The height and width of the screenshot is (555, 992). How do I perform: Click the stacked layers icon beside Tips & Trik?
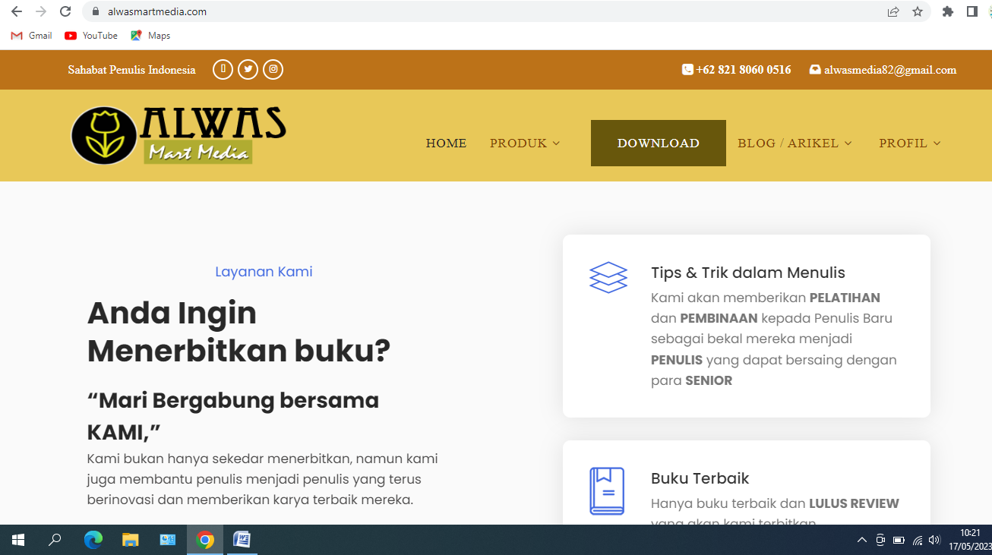608,278
